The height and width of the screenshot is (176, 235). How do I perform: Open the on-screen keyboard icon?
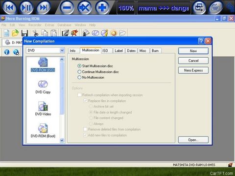(x=216, y=7)
